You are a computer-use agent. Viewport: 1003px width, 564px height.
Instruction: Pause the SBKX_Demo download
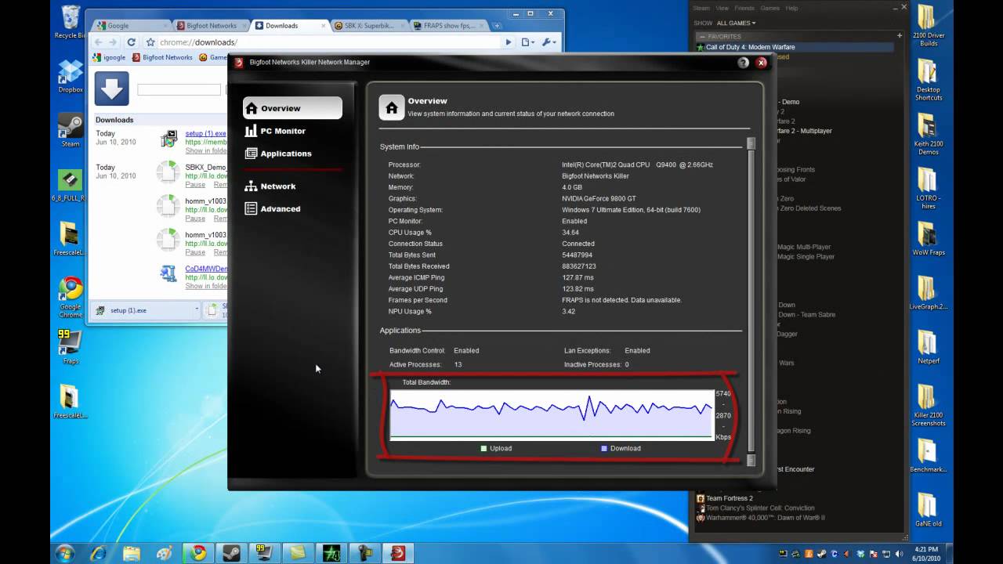pyautogui.click(x=195, y=185)
